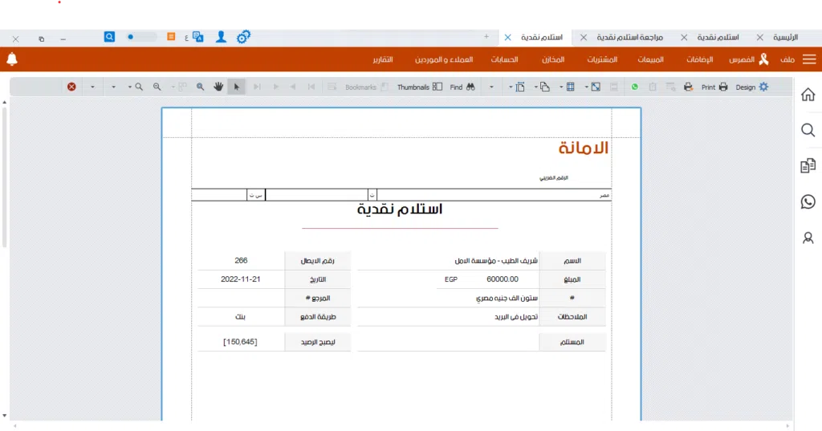Open the Find binoculars tool
This screenshot has width=822, height=431.
click(x=462, y=87)
